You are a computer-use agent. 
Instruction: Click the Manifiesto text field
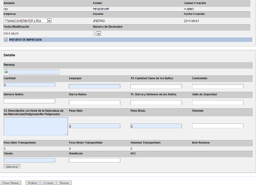94,160
